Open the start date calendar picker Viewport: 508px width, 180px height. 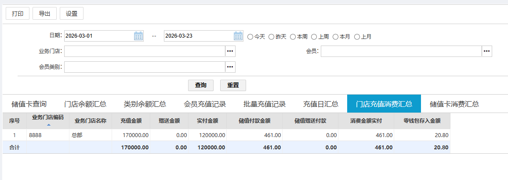[x=138, y=36]
